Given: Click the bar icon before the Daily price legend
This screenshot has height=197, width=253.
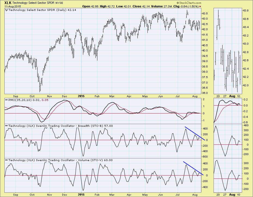Looking at the screenshot, I should pos(6,10).
